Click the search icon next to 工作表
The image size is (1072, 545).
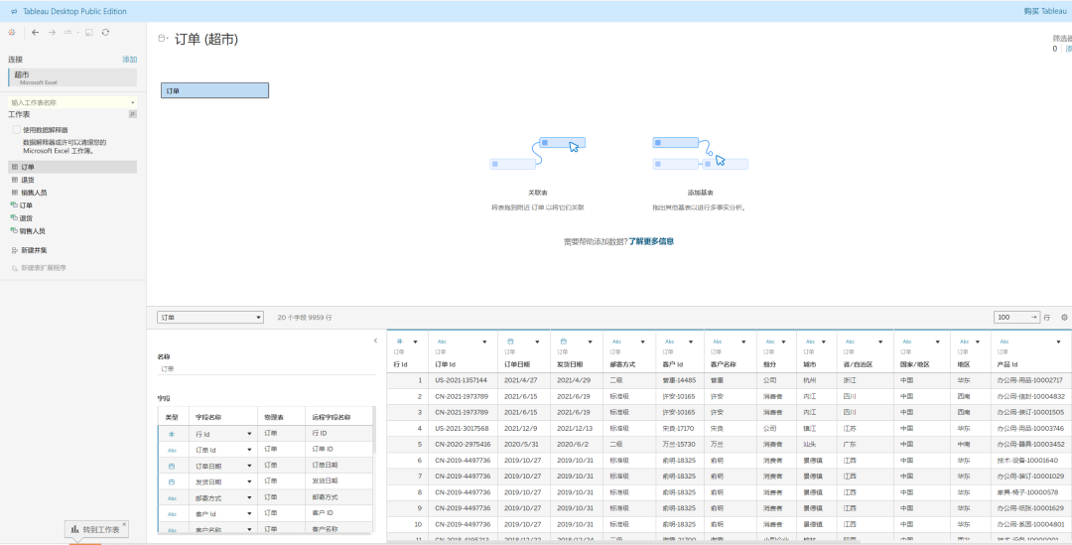tap(133, 114)
